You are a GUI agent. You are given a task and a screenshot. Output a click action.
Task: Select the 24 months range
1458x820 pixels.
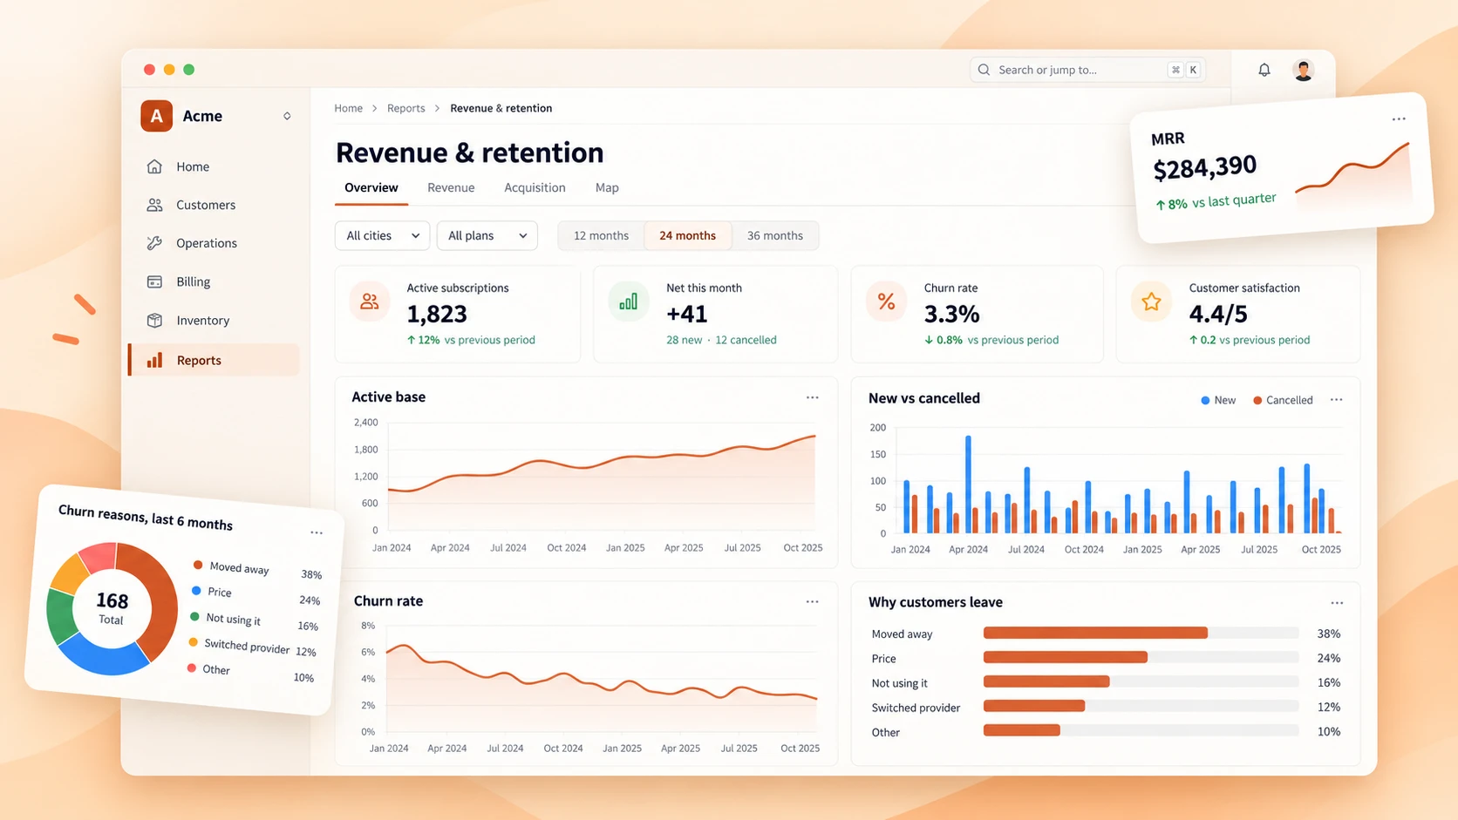(x=687, y=235)
